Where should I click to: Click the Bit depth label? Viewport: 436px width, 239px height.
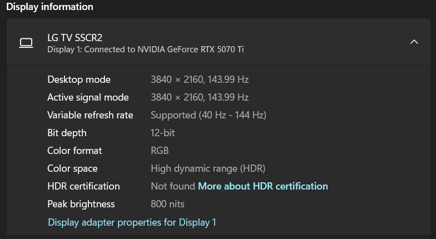67,133
